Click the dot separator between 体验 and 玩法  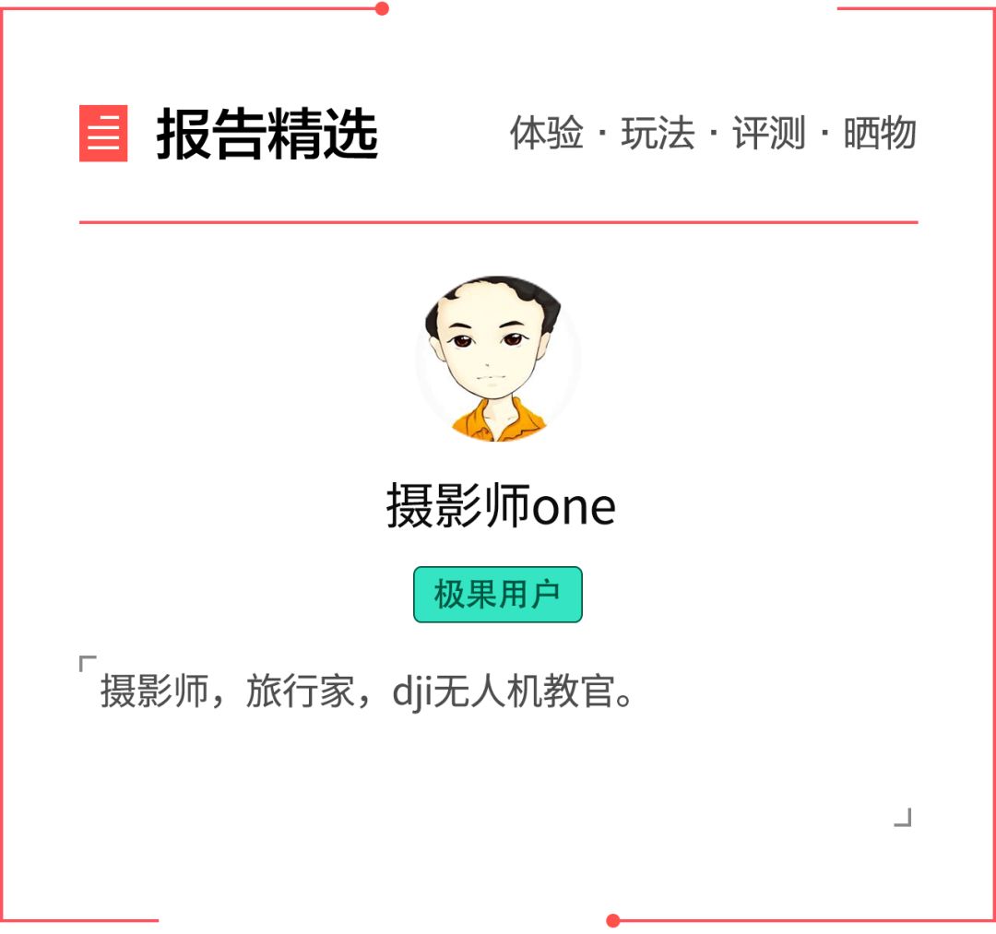(x=602, y=134)
